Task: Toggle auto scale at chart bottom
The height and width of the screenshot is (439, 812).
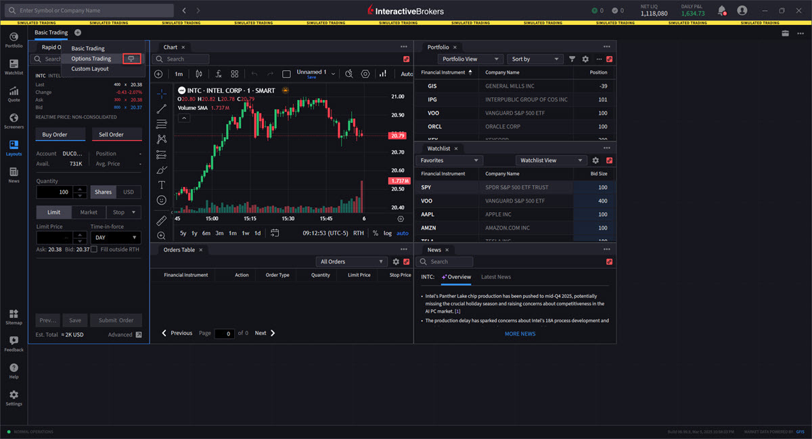Action: (403, 233)
